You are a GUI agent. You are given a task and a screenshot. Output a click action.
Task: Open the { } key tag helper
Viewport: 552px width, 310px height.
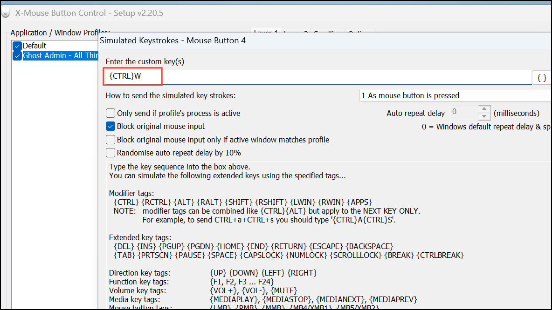(x=541, y=77)
